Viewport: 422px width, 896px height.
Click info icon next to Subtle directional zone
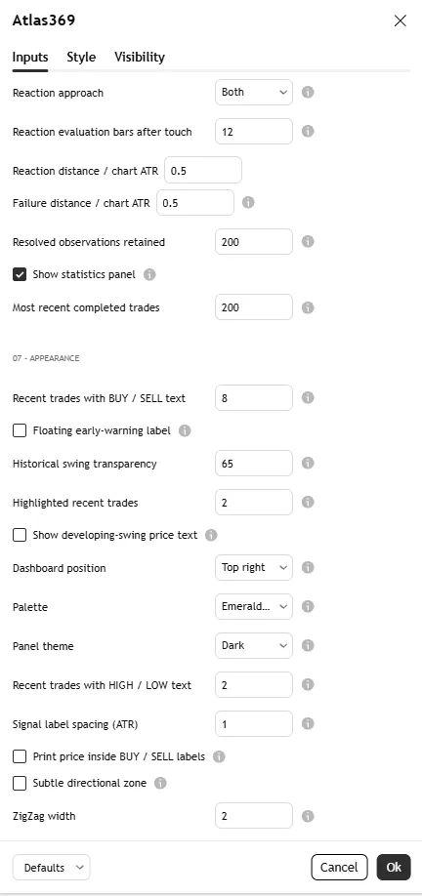point(160,783)
